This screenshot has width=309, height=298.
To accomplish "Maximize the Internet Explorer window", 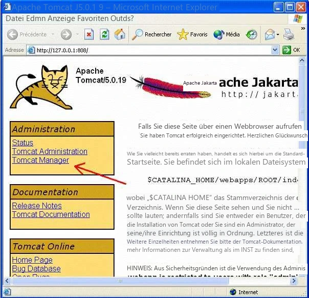I will (290, 7).
